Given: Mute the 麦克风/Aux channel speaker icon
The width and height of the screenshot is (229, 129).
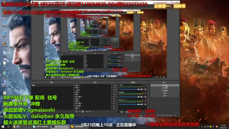Looking at the screenshot, I should [x=142, y=104].
